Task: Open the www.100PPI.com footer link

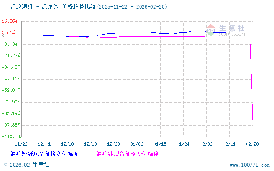Action: pos(250,165)
